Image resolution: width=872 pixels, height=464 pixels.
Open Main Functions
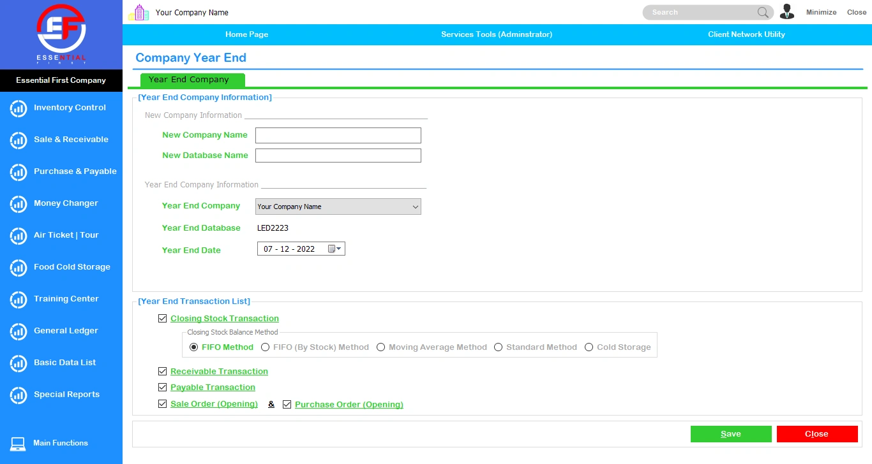[61, 444]
